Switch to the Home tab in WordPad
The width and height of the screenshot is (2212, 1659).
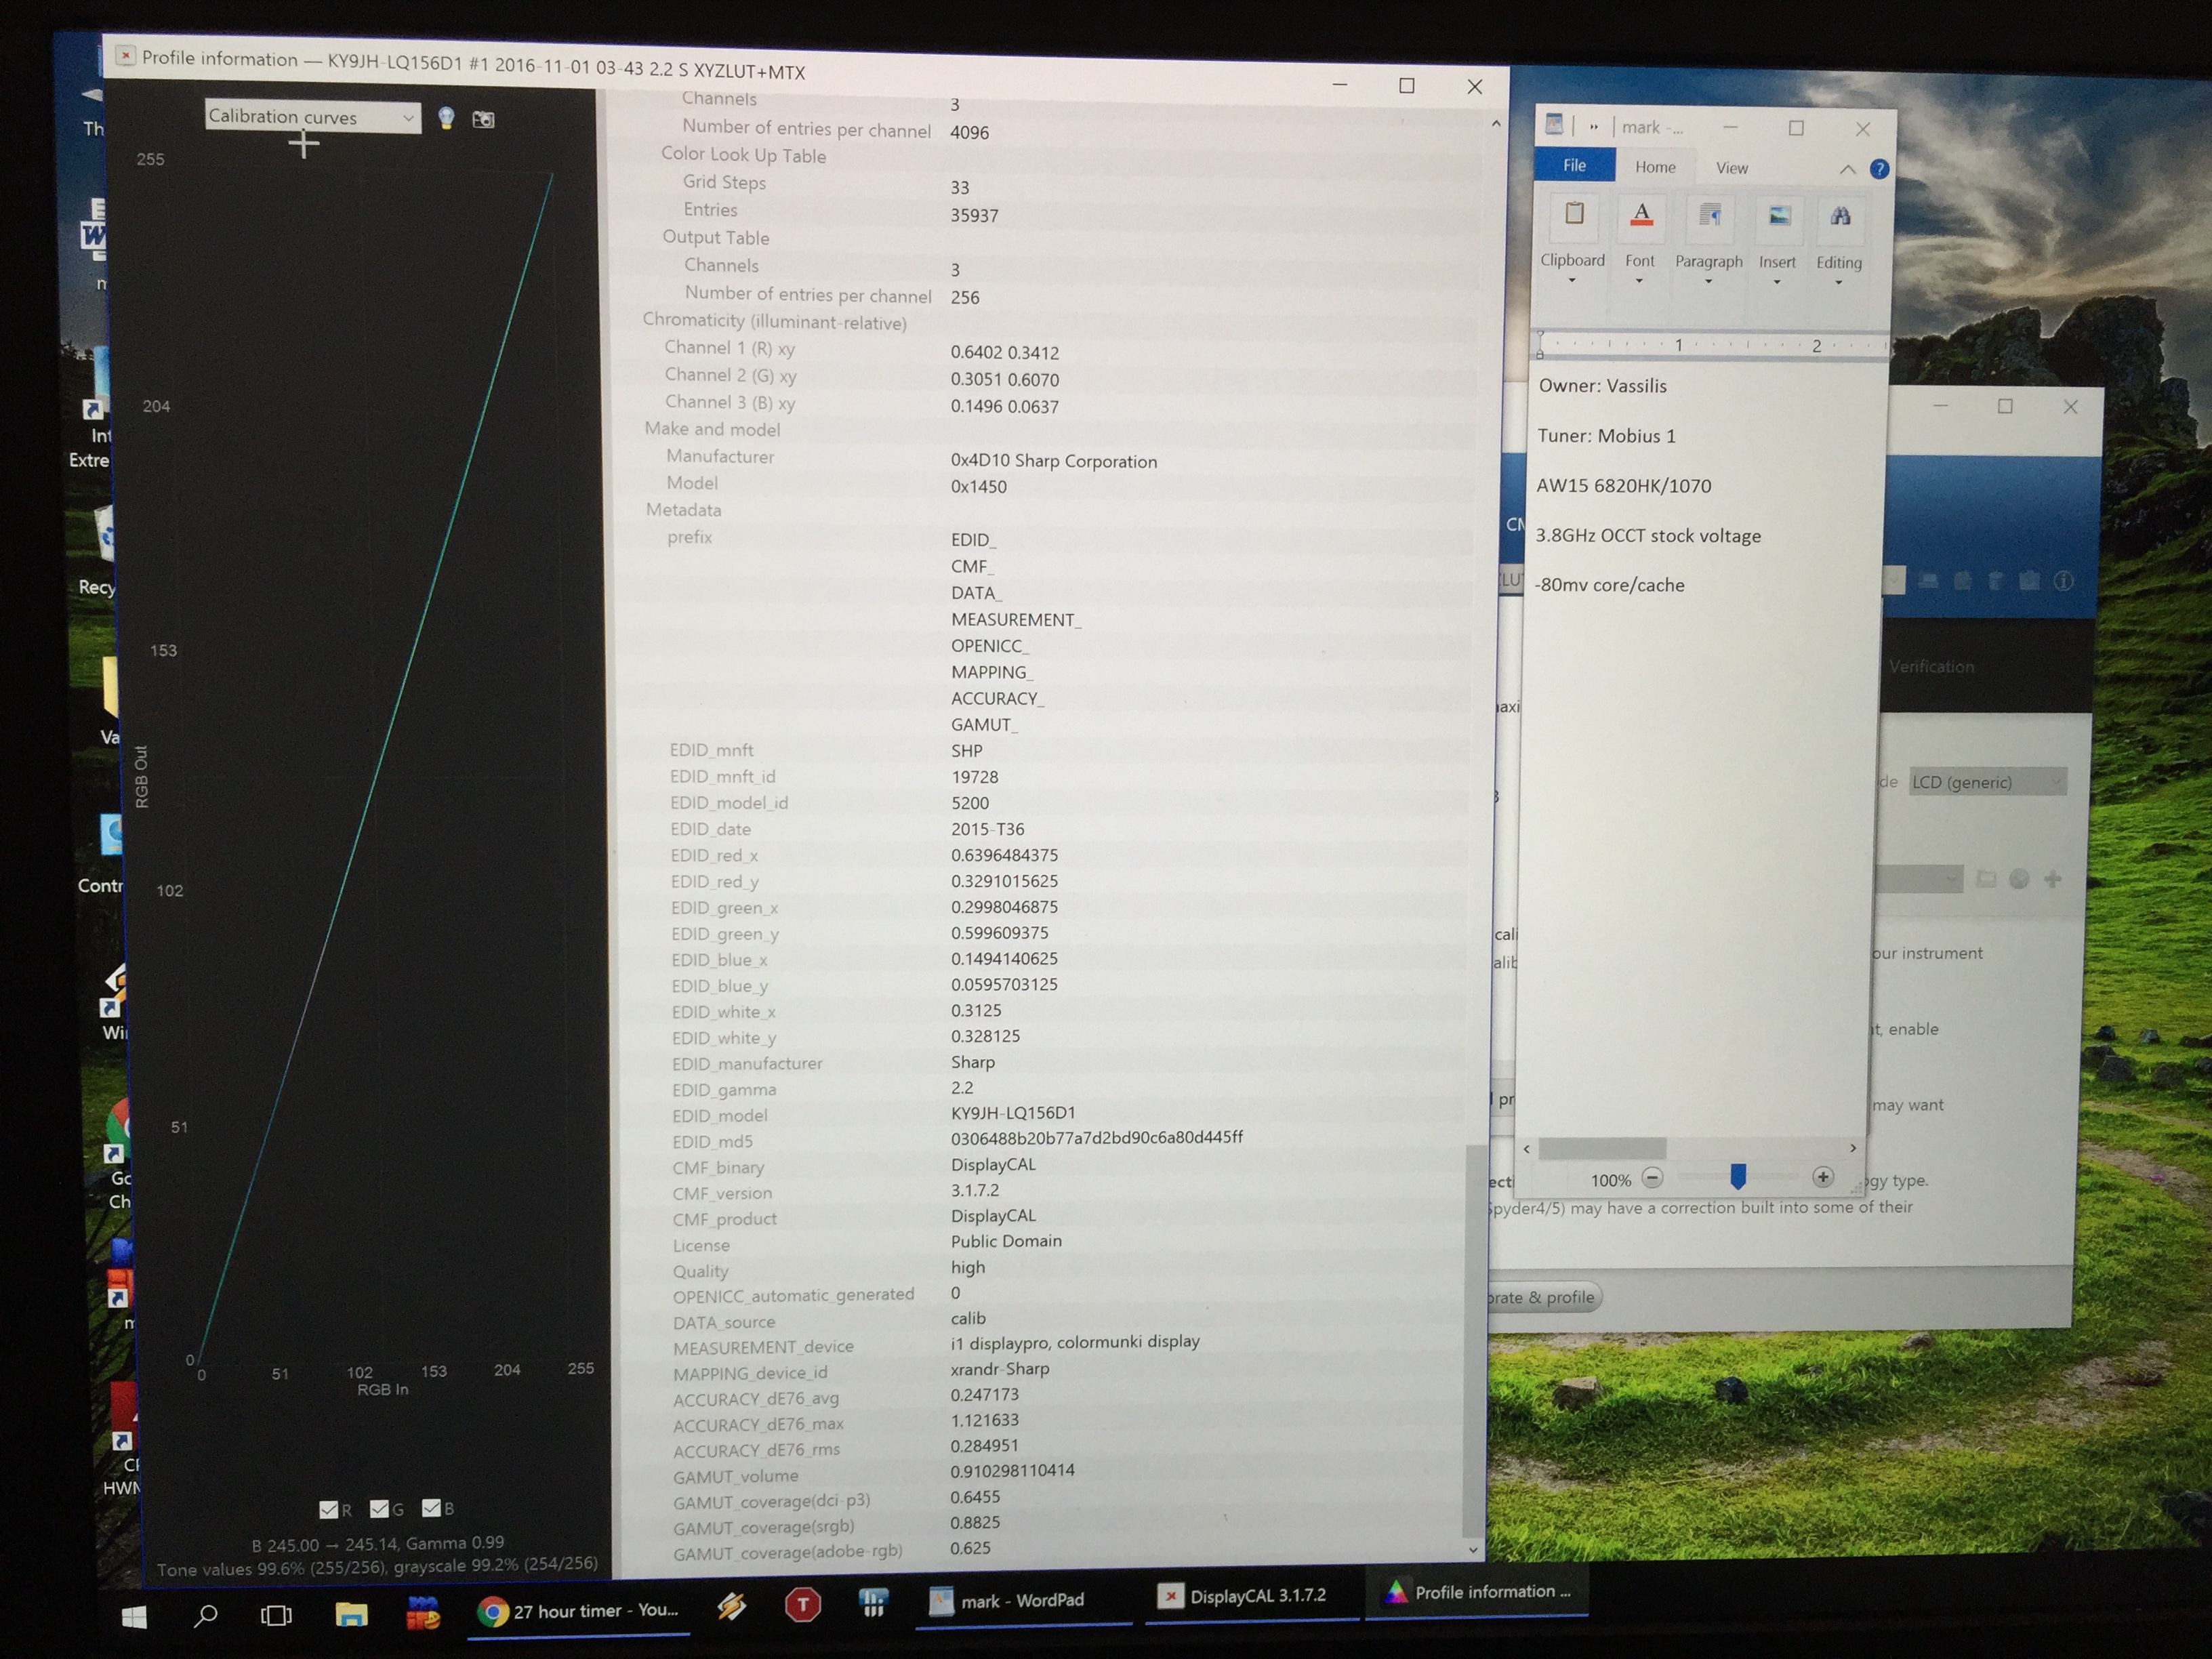point(1655,167)
